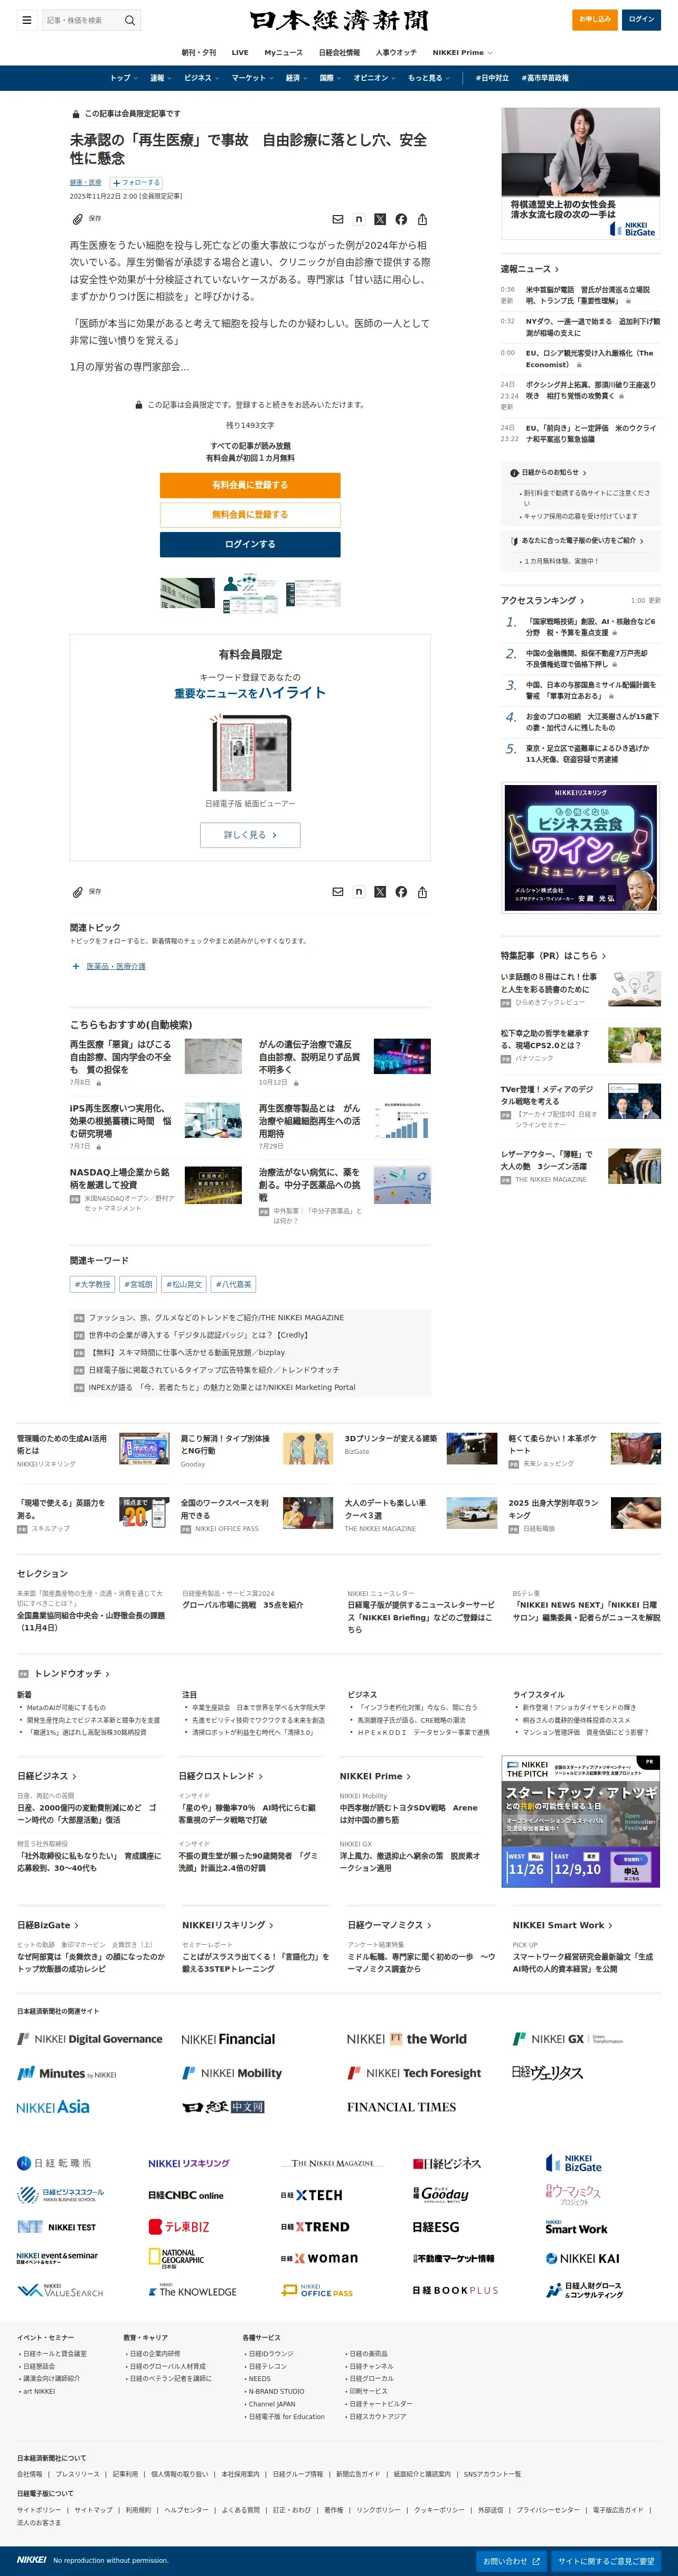Click the #松山晃文 keyword tag
The height and width of the screenshot is (2576, 678).
pos(184,1284)
